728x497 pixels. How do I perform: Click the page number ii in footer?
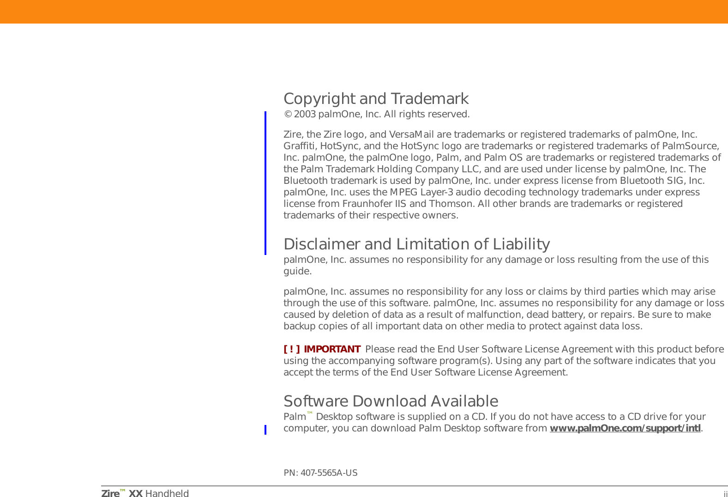pyautogui.click(x=725, y=494)
